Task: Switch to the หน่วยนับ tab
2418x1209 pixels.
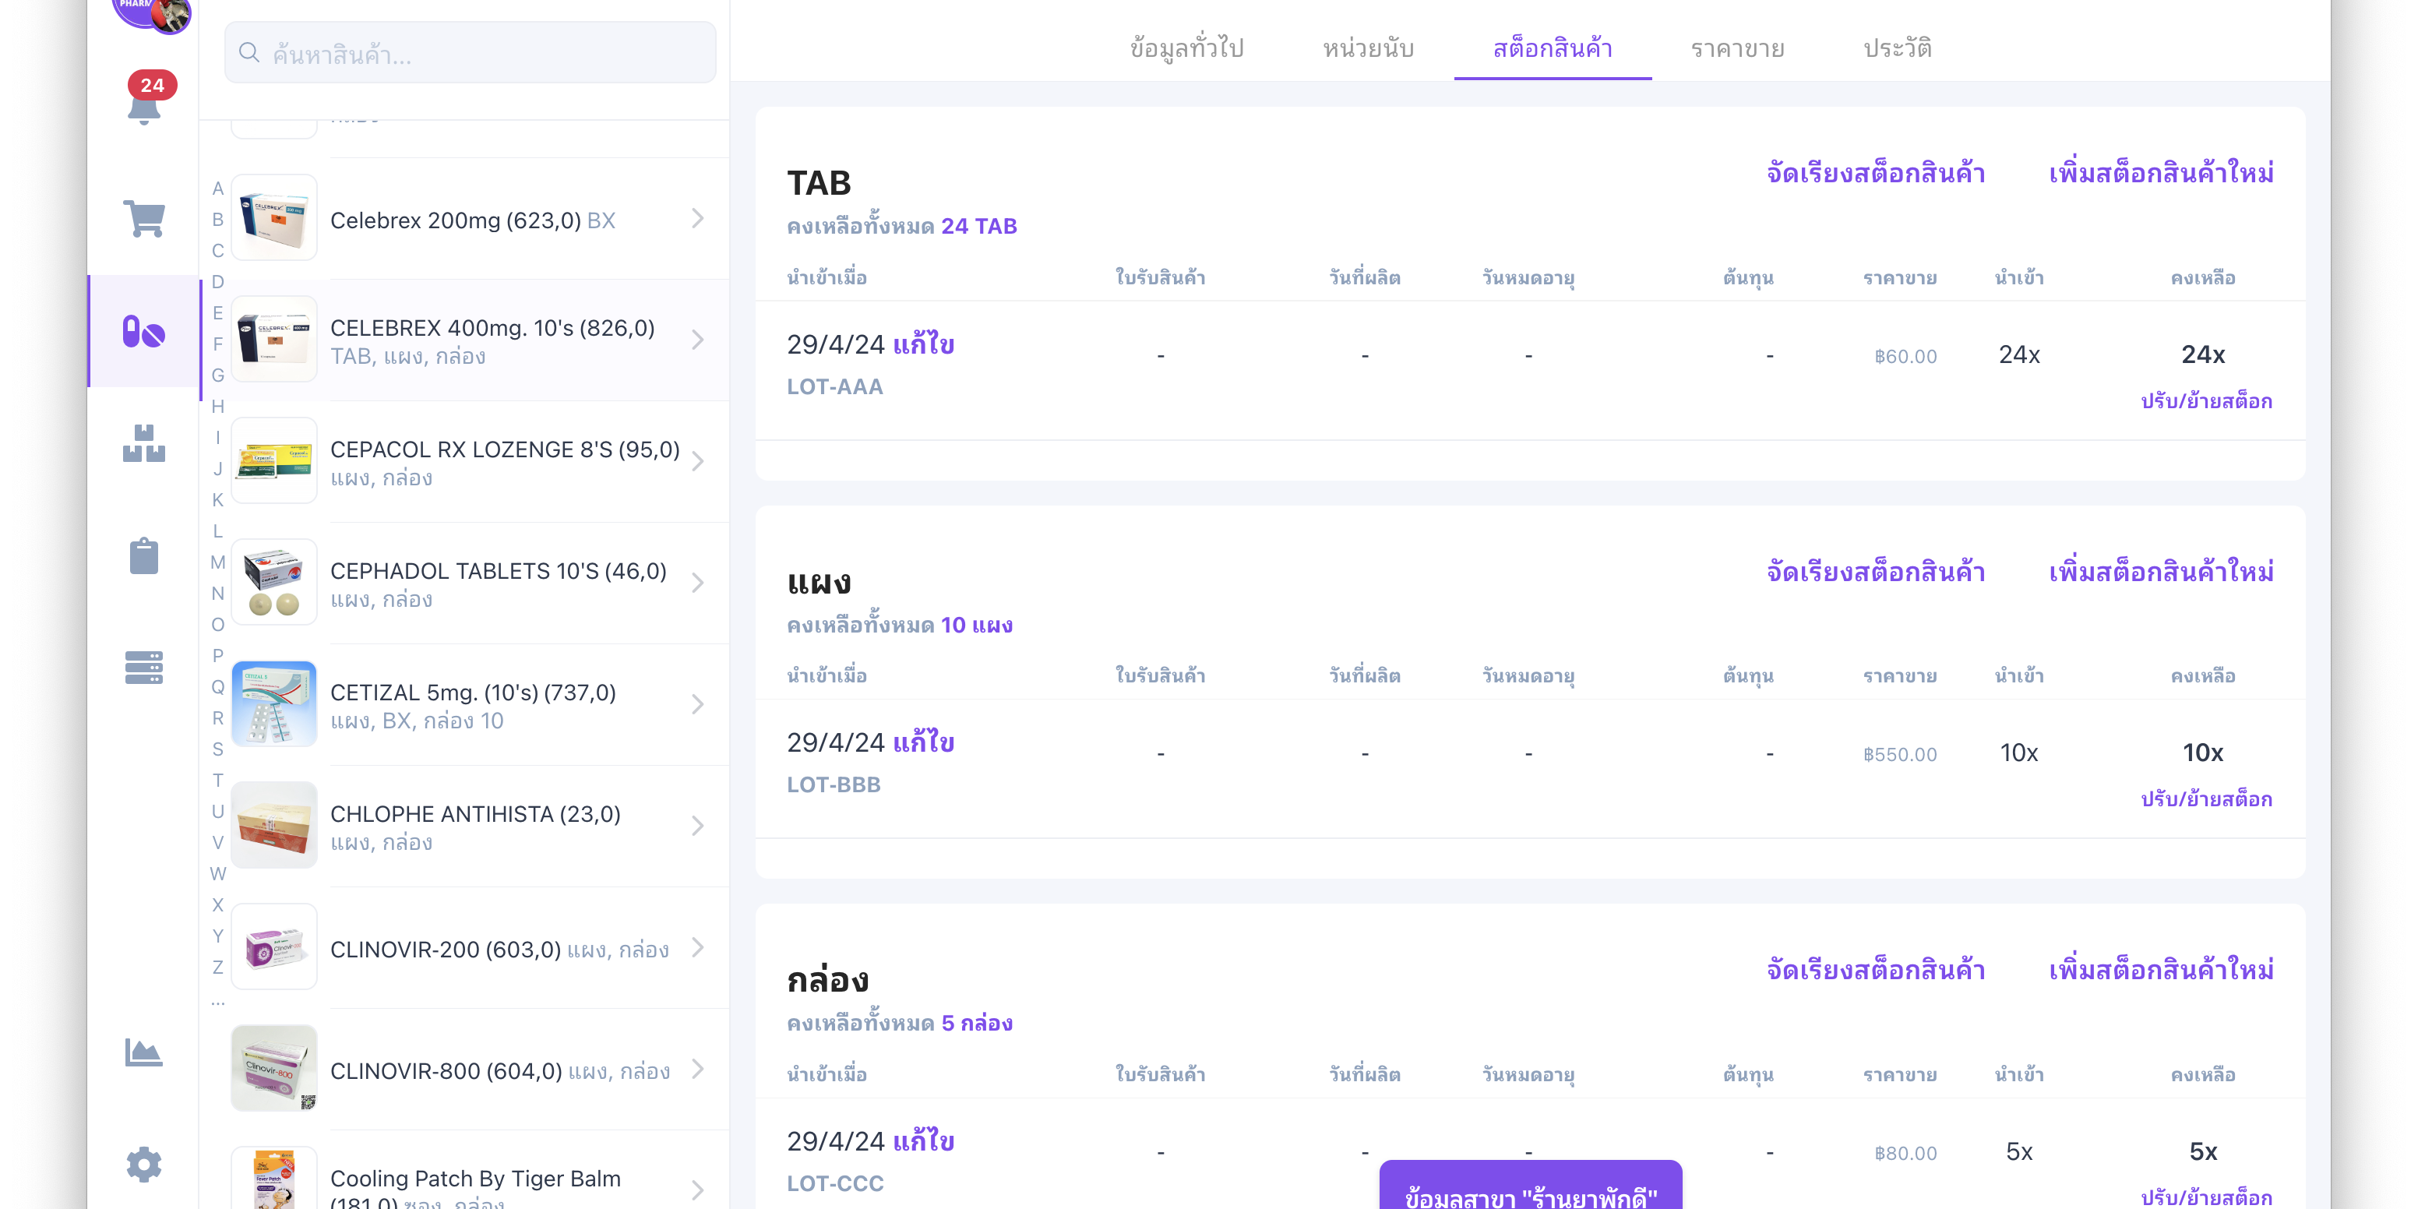Action: coord(1369,49)
